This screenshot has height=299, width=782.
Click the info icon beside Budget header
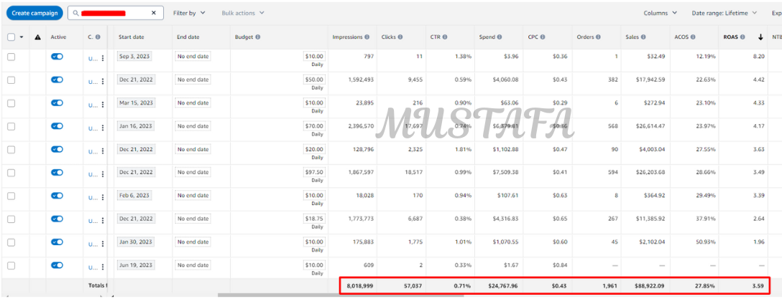(257, 37)
